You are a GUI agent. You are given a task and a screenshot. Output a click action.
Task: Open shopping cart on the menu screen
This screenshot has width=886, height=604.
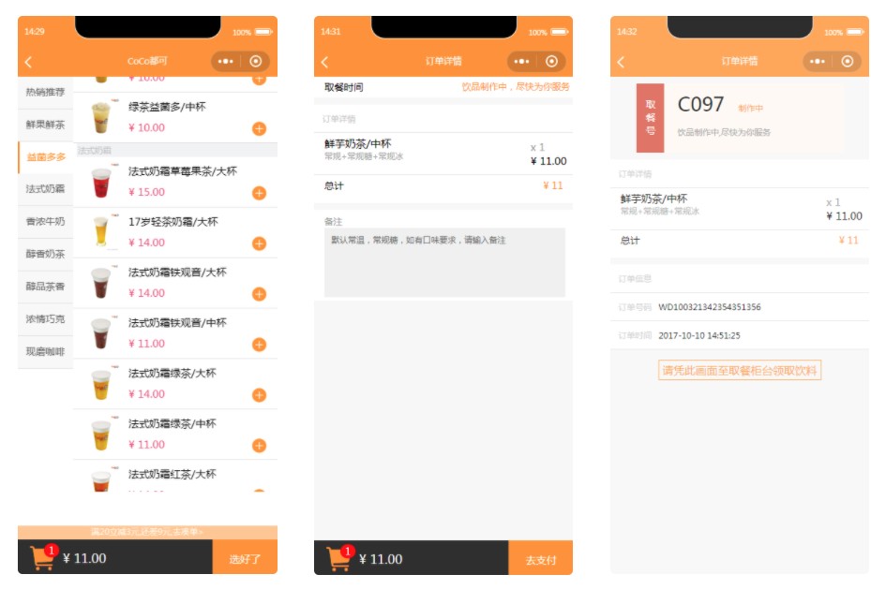[43, 557]
